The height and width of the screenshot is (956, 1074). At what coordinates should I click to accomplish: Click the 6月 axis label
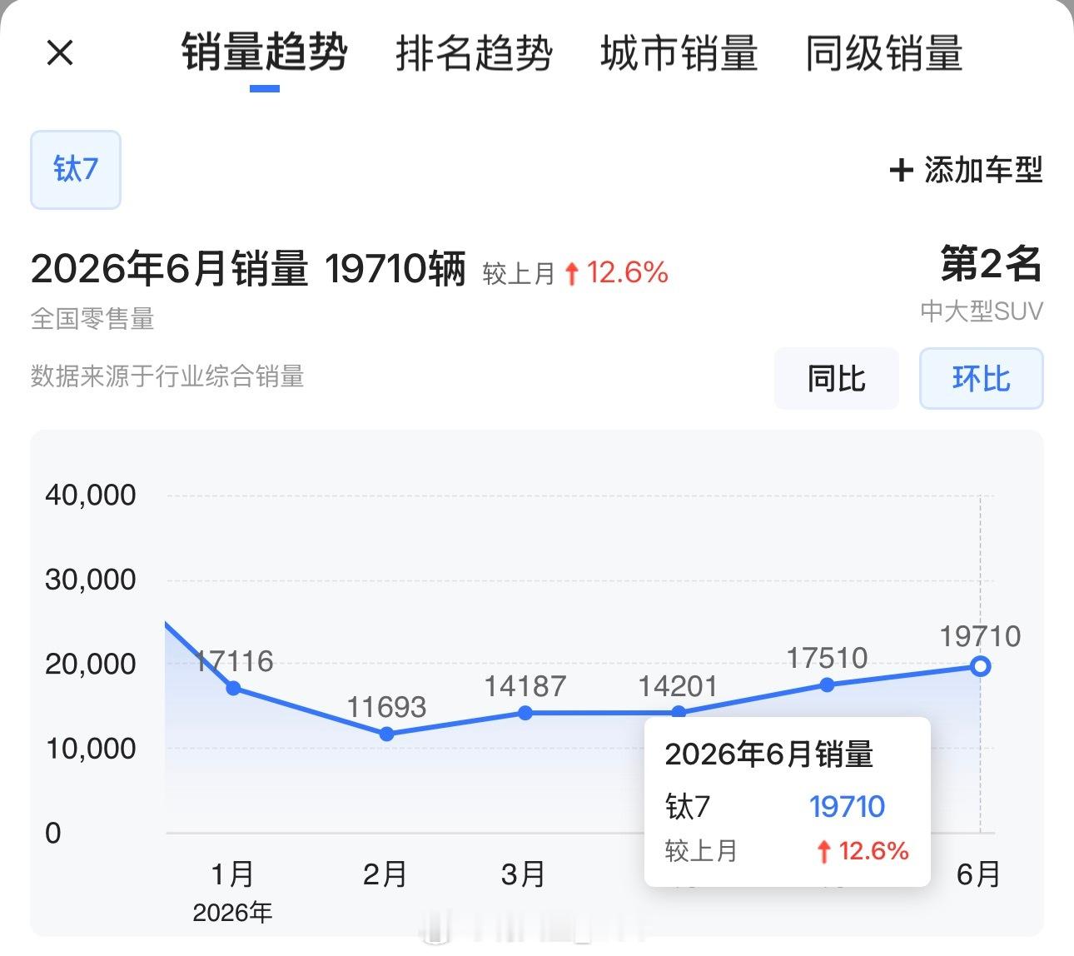coord(979,874)
